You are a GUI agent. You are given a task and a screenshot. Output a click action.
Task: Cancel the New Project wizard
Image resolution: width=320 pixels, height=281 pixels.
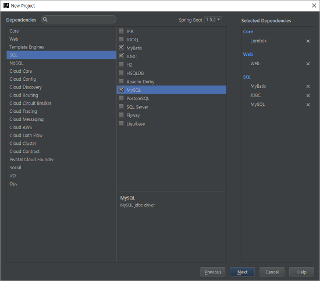(272, 272)
